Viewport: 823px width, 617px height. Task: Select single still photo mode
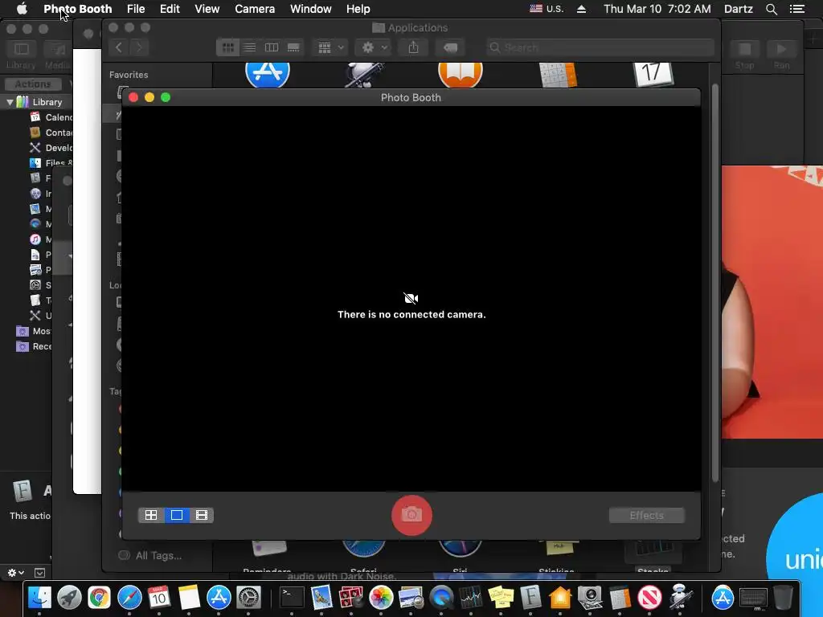pos(177,515)
